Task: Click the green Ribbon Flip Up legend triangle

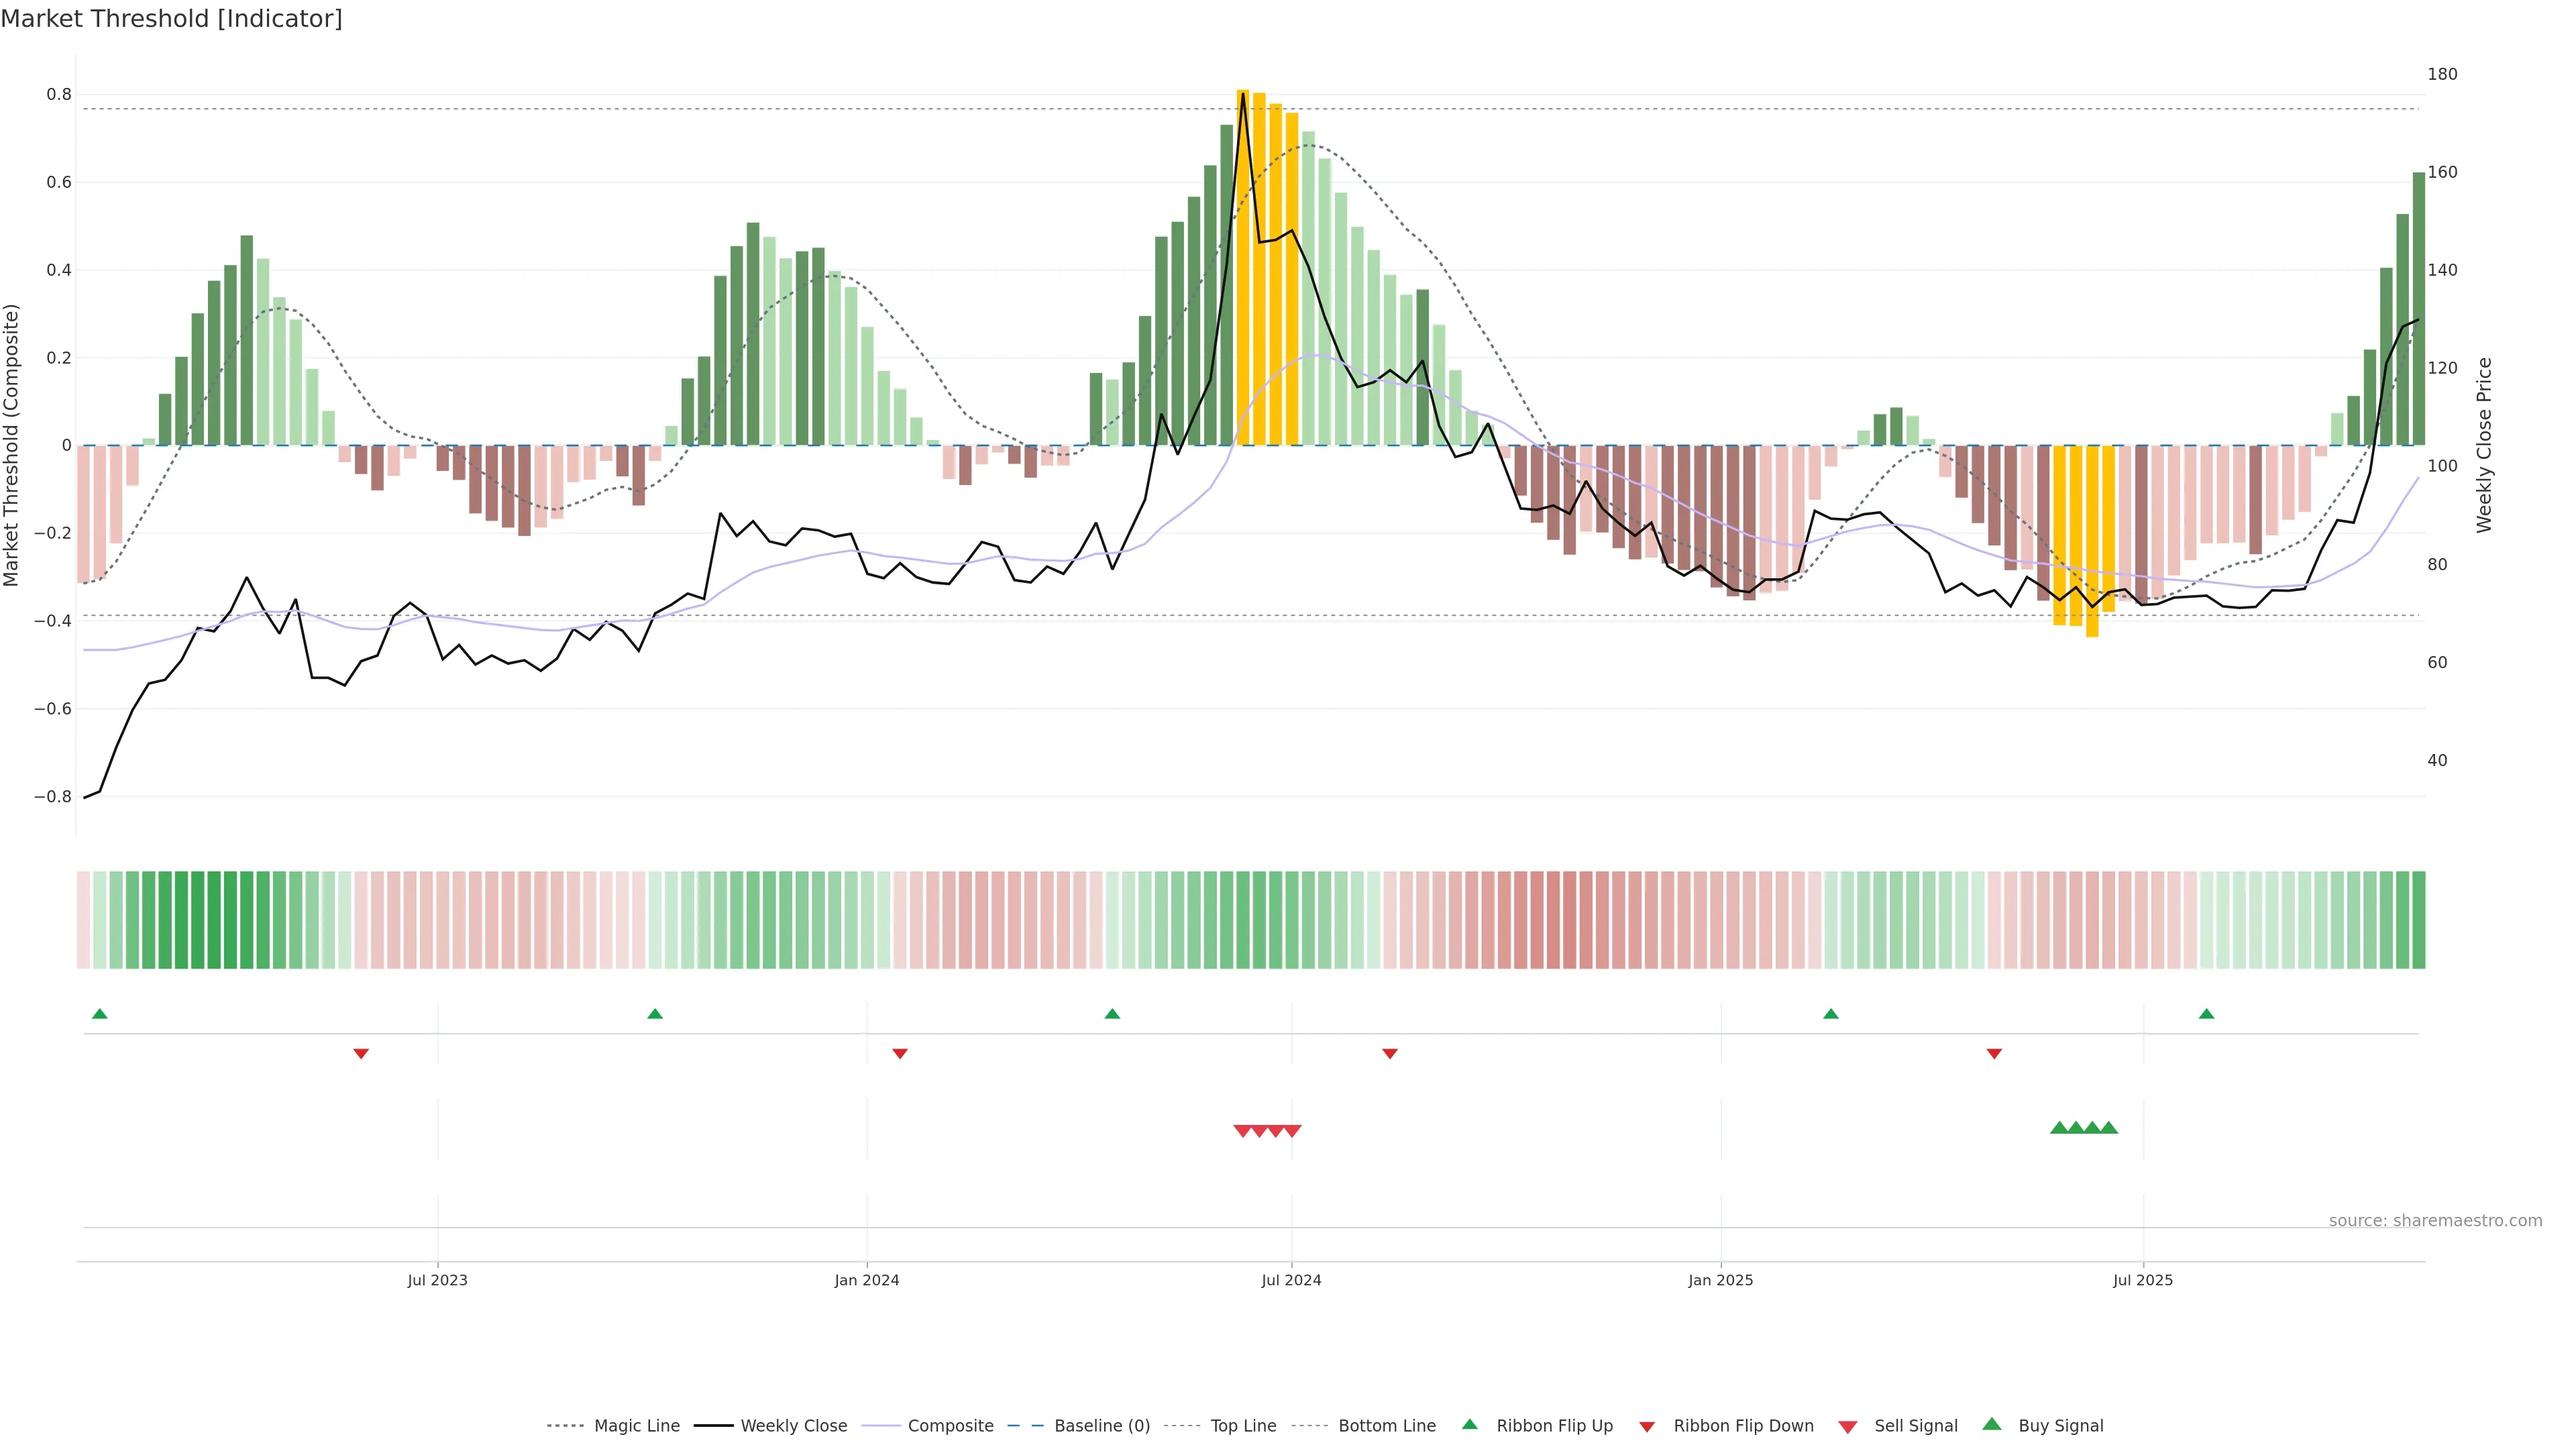Action: 1469,1424
